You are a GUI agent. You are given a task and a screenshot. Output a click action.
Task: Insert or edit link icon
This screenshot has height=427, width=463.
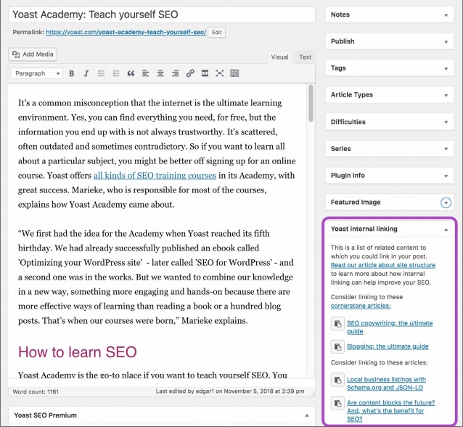190,73
